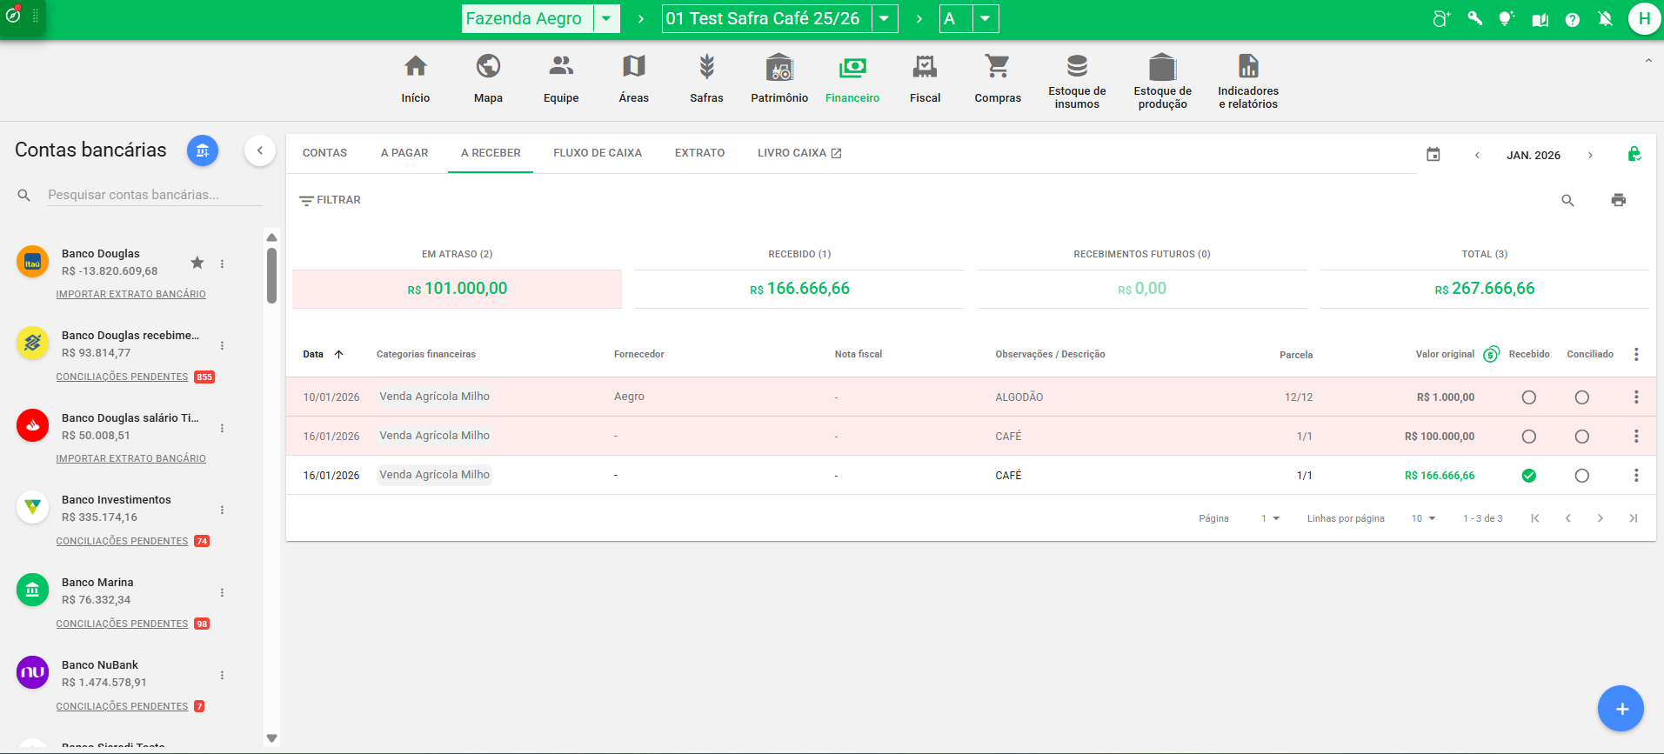1664x754 pixels.
Task: Open the FLUXO DE CAIXA tab
Action: [598, 153]
